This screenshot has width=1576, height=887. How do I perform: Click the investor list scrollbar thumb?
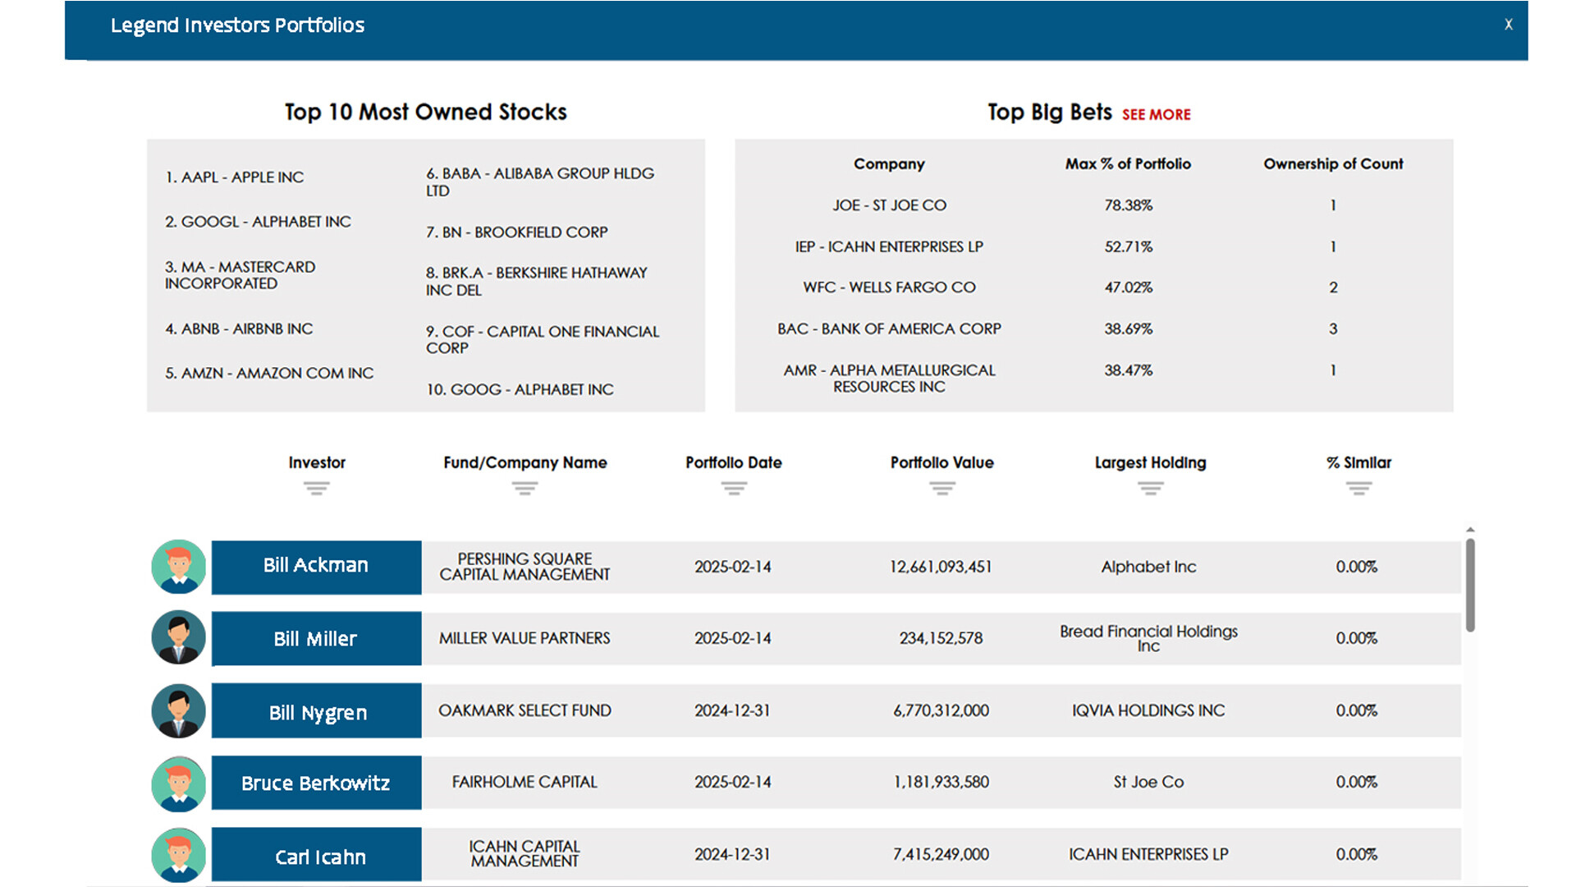(x=1470, y=585)
